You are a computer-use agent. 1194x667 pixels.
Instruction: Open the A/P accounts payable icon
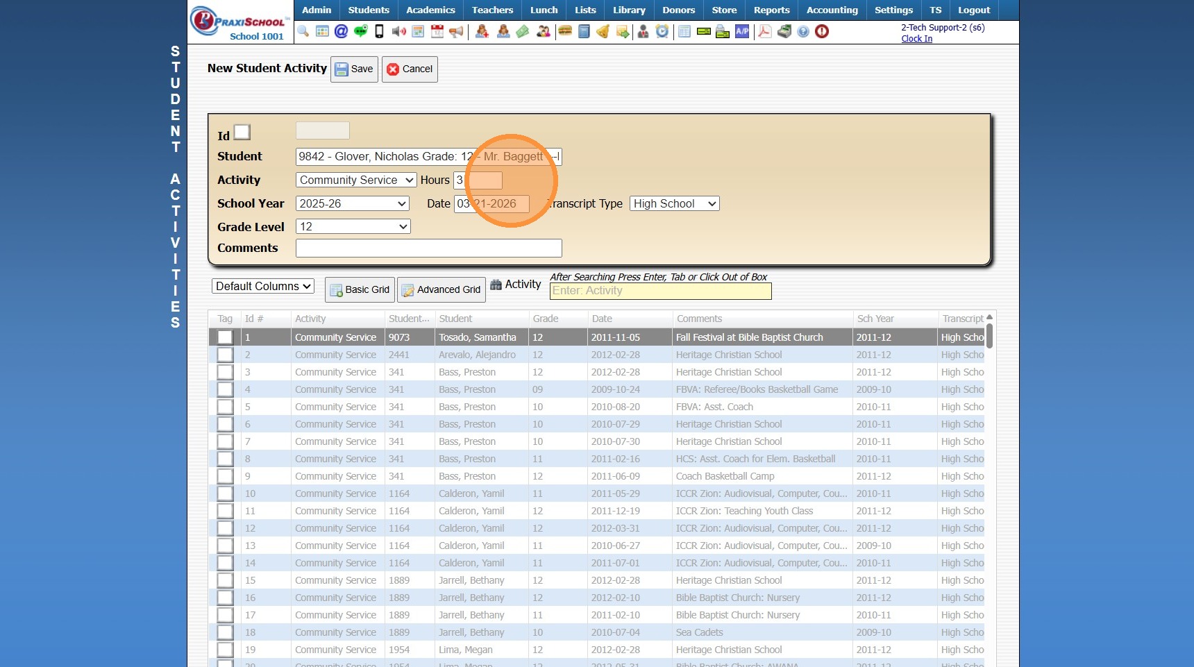click(x=742, y=31)
